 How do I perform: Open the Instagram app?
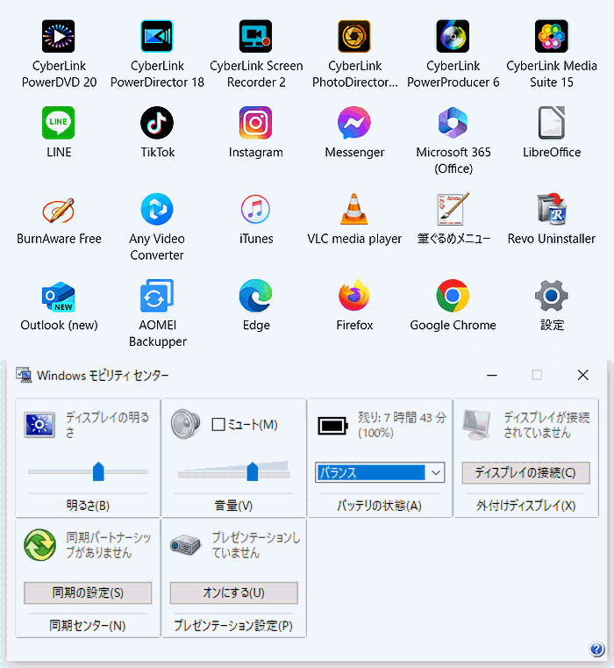pos(256,123)
